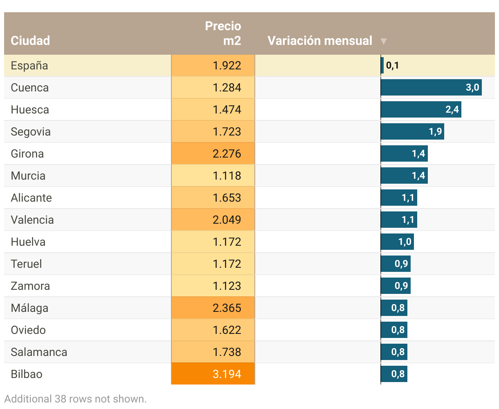Select the Segovia city name
Image resolution: width=499 pixels, height=409 pixels.
coord(31,132)
